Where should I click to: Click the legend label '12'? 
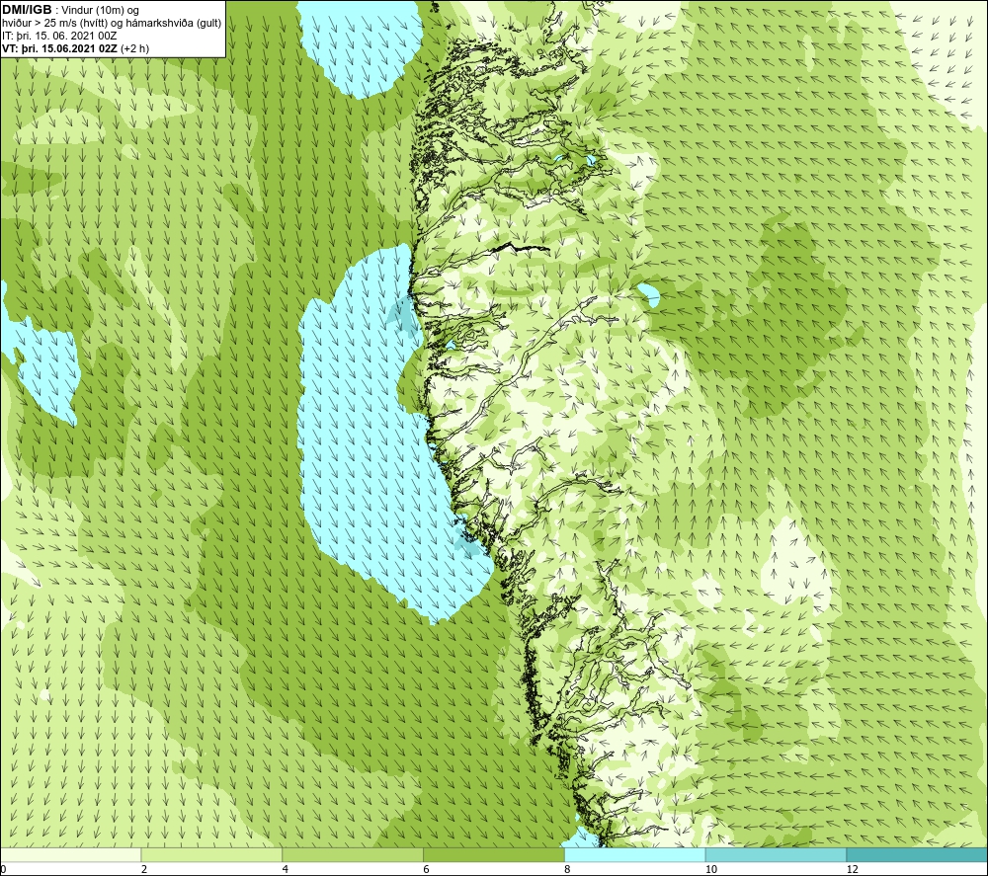853,869
